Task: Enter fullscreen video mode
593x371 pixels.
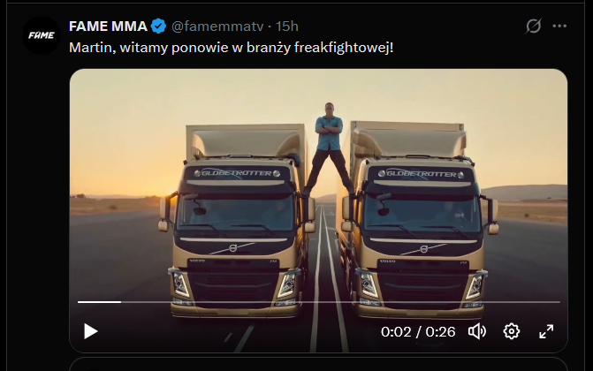Action: (546, 331)
